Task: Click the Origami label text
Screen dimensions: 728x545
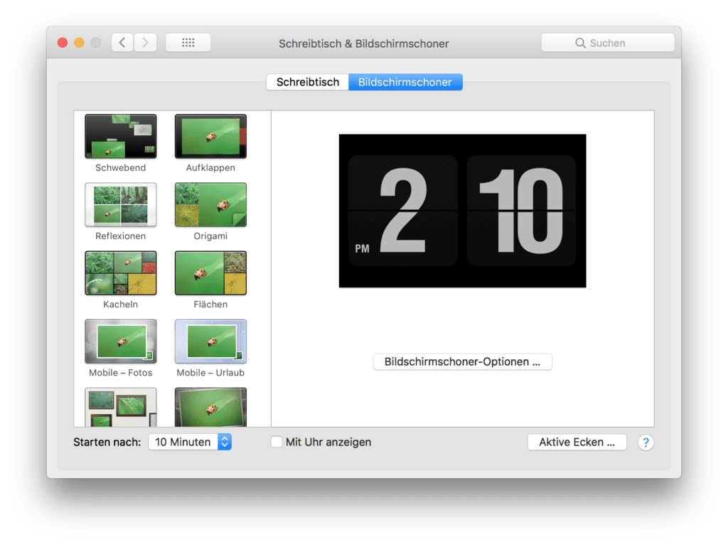Action: pos(210,236)
